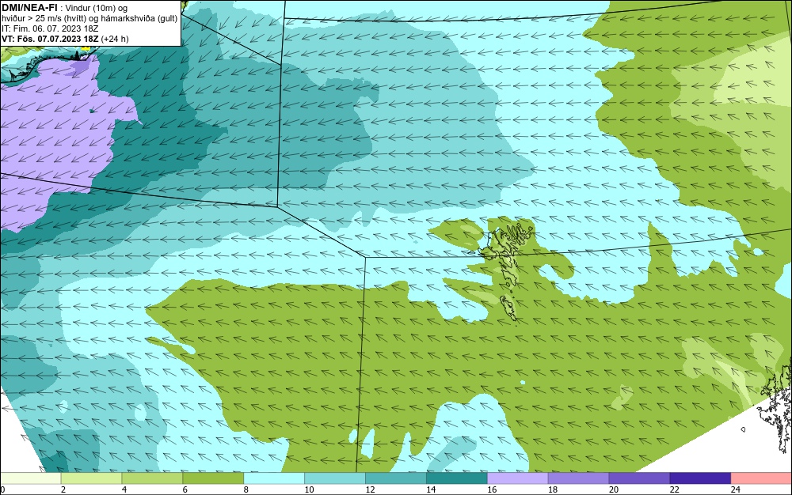
Task: Click the 'IT: Fim. 06. 07. 2023 18Z' line
Action: pos(50,28)
